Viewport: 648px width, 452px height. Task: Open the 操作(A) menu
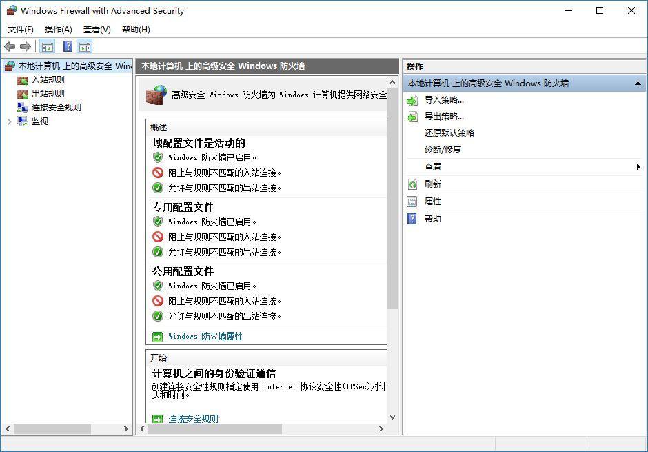click(x=59, y=30)
